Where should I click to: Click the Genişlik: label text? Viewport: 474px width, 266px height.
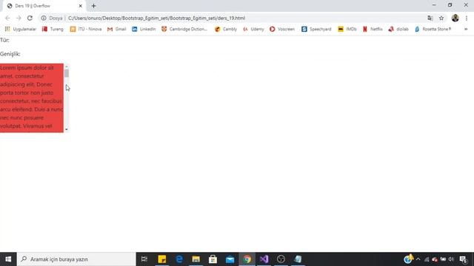click(10, 54)
